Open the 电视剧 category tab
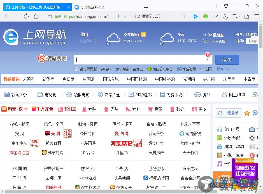Viewport: 263px width, 194px height. click(47, 95)
